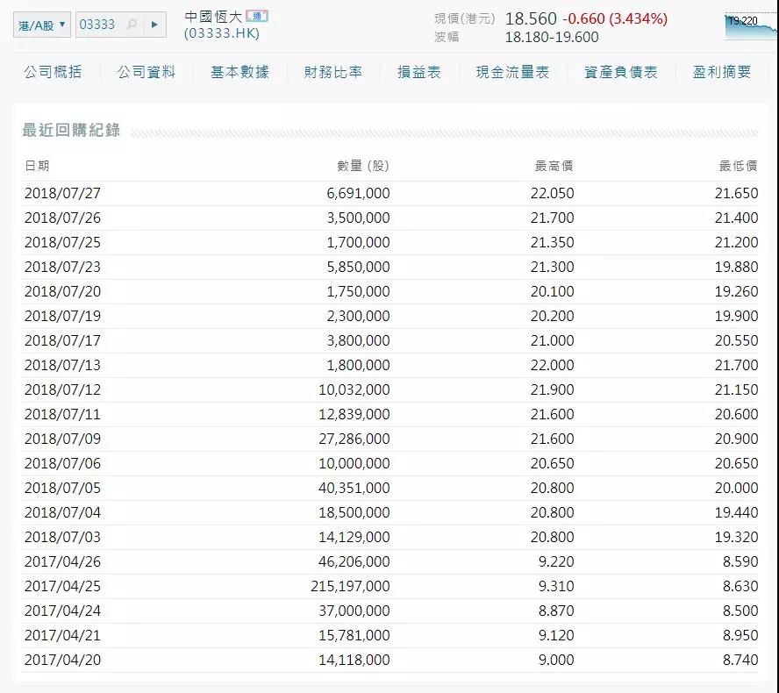The height and width of the screenshot is (693, 779).
Task: Click the 現價(港元) label
Action: pyautogui.click(x=465, y=19)
